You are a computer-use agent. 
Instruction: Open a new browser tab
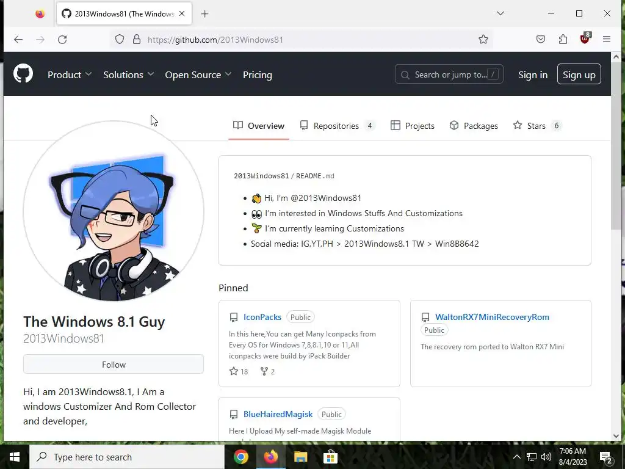pos(204,14)
